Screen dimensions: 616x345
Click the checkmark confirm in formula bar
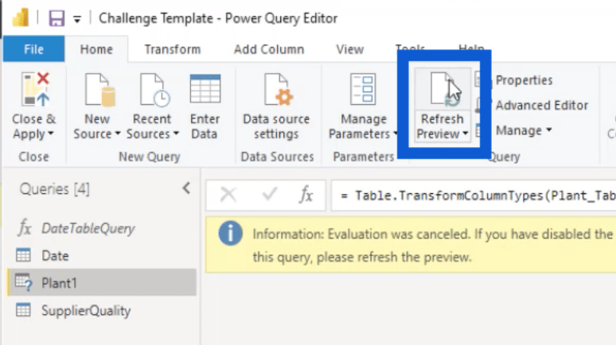point(270,194)
